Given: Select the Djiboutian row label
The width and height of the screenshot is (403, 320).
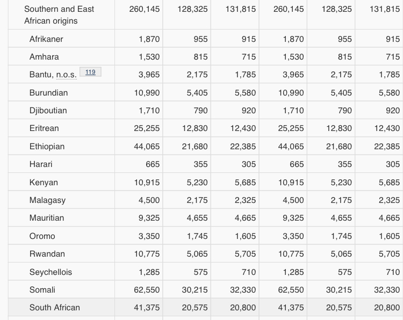Looking at the screenshot, I should (x=48, y=111).
